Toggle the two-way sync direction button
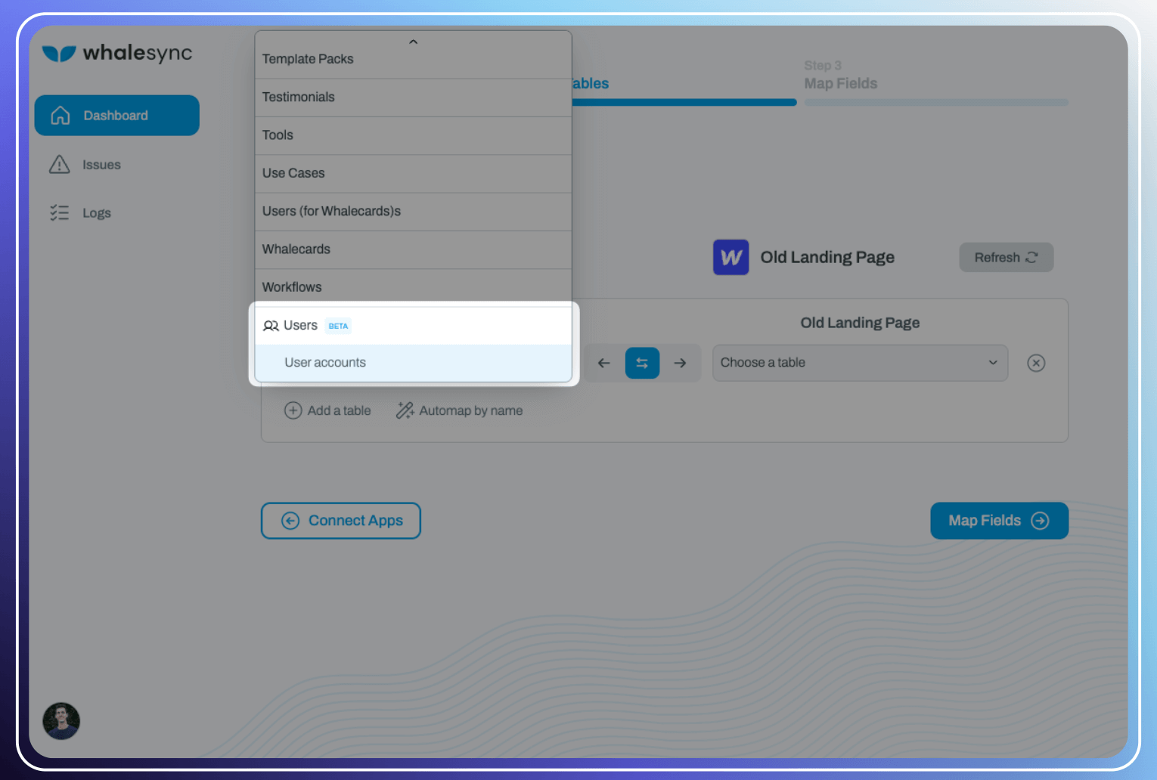Image resolution: width=1157 pixels, height=780 pixels. coord(641,363)
